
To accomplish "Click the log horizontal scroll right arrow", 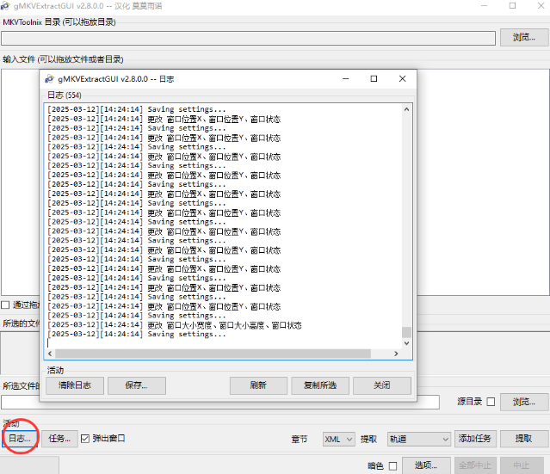I will [396, 354].
